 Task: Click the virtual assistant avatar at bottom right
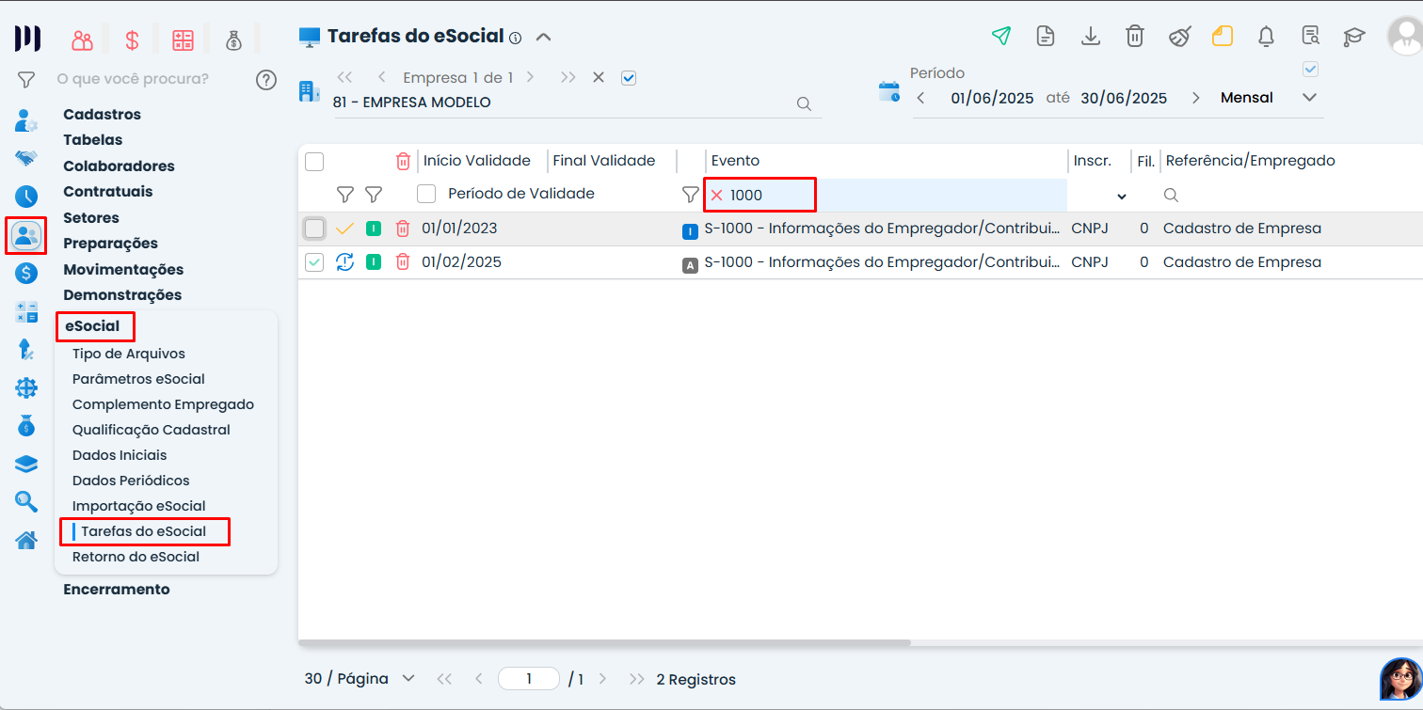click(x=1400, y=679)
